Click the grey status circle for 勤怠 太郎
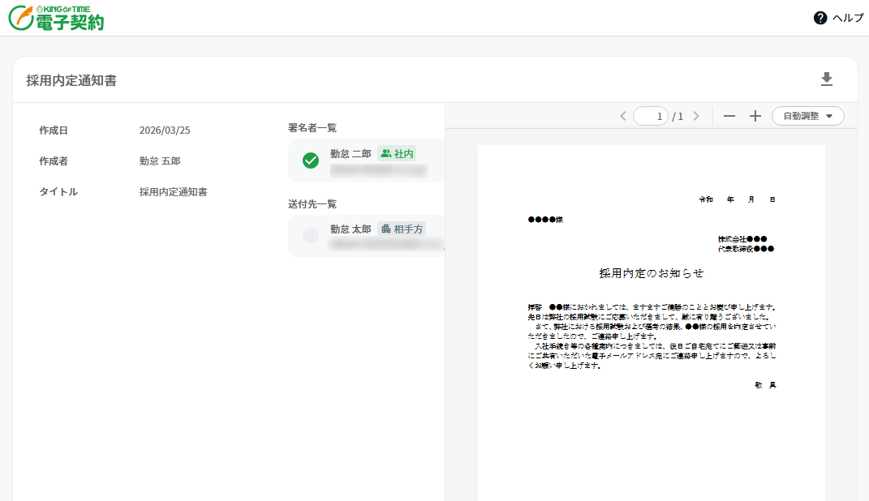 point(310,236)
